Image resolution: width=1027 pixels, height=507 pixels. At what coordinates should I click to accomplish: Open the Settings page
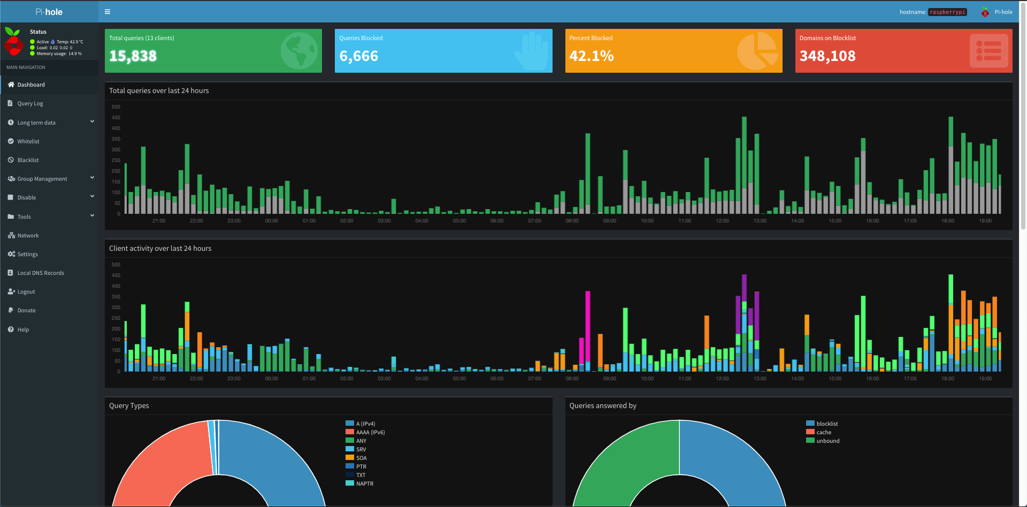click(x=49, y=254)
